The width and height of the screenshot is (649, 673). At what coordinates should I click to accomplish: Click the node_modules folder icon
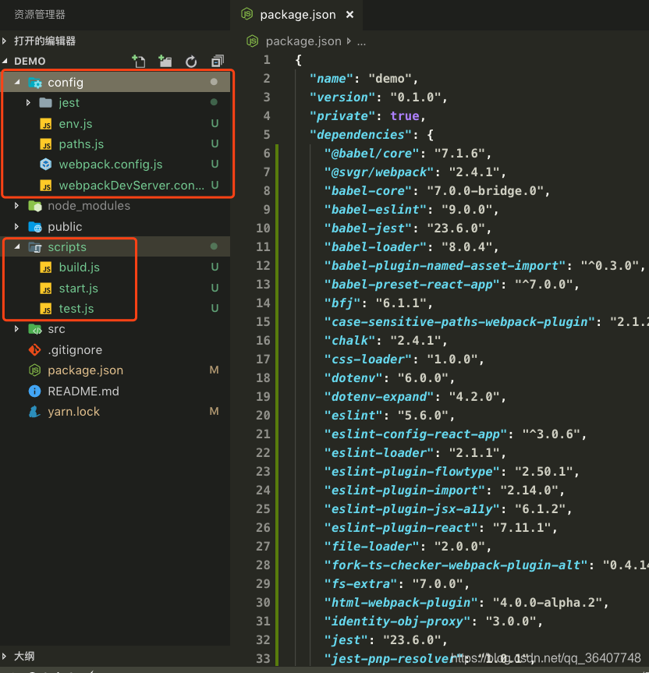35,206
